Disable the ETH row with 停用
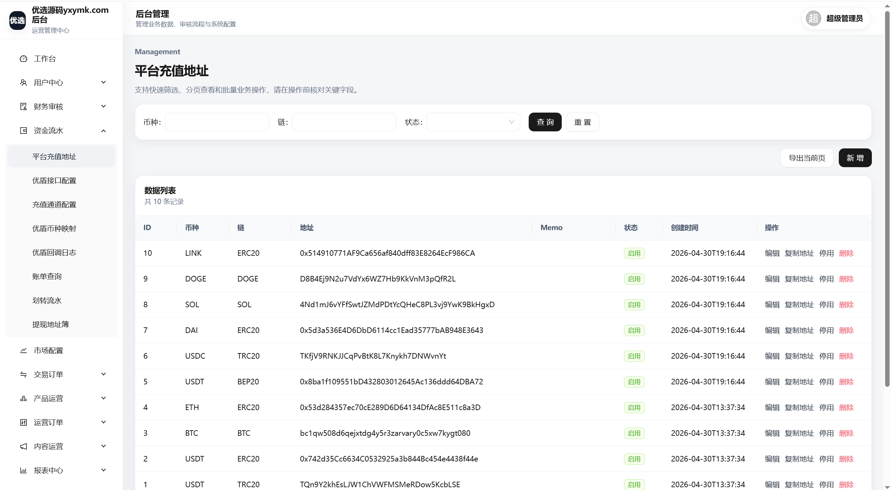The width and height of the screenshot is (891, 490). click(x=826, y=408)
